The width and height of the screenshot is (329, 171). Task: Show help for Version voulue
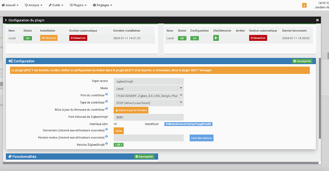(107, 136)
